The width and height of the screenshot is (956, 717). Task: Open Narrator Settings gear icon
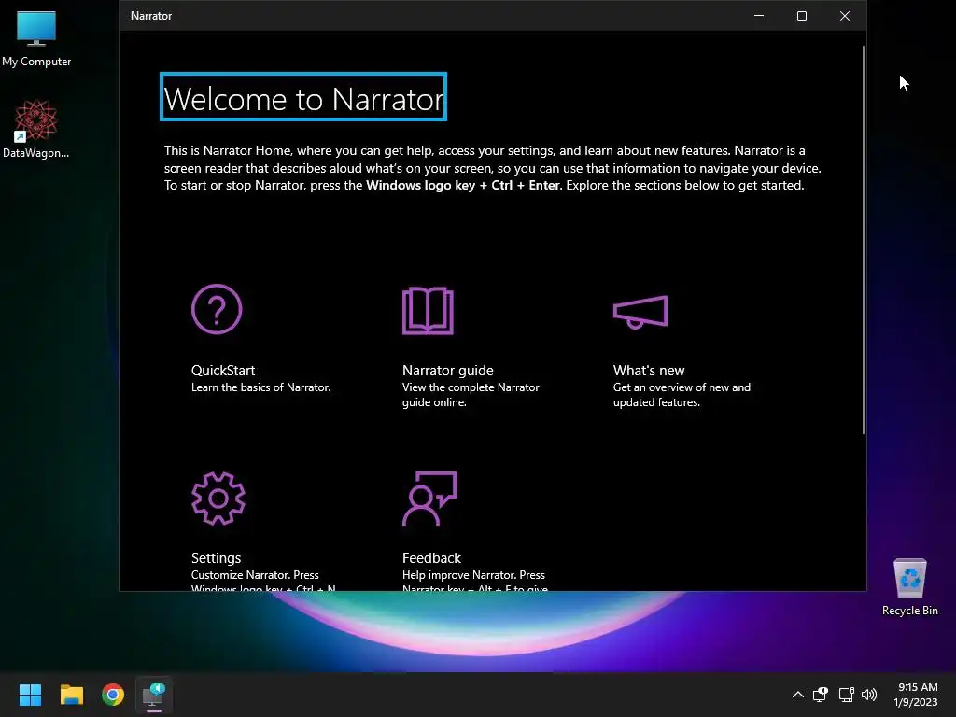coord(218,499)
